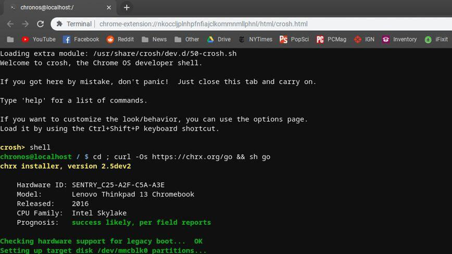Click the address bar URL
This screenshot has width=452, height=254.
[203, 24]
